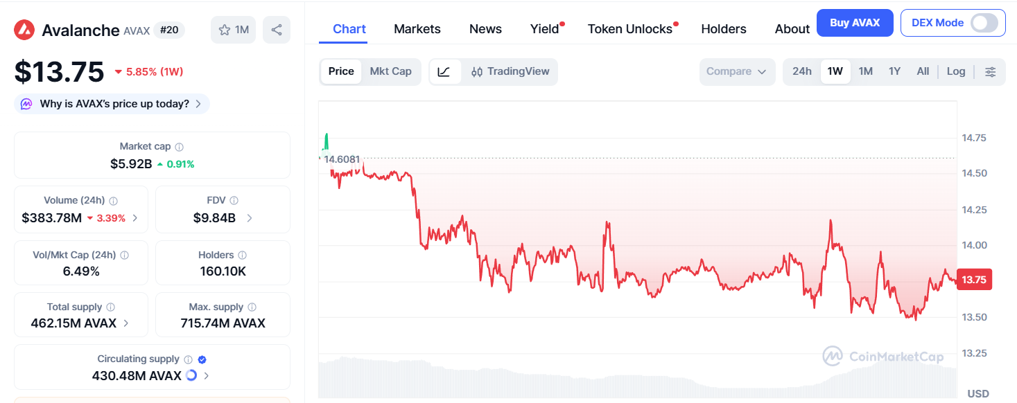Image resolution: width=1017 pixels, height=403 pixels.
Task: Click the Max. supply info icon
Action: pyautogui.click(x=252, y=307)
